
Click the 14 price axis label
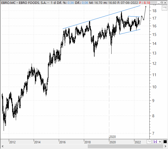tap(154, 43)
